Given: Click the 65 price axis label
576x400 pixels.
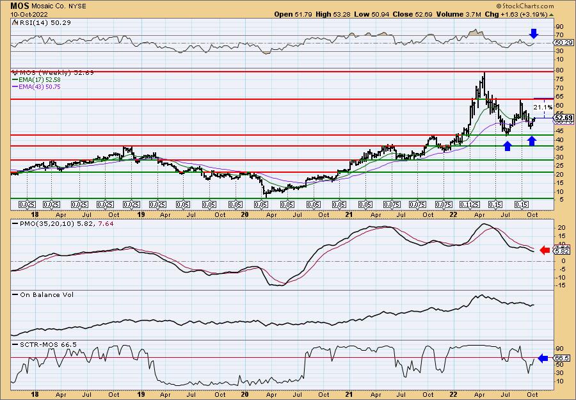Looking at the screenshot, I should (x=559, y=97).
